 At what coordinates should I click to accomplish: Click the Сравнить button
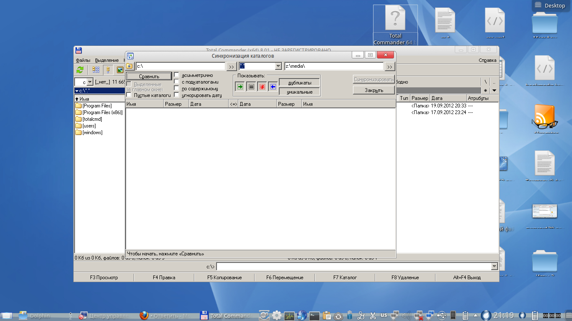(149, 76)
